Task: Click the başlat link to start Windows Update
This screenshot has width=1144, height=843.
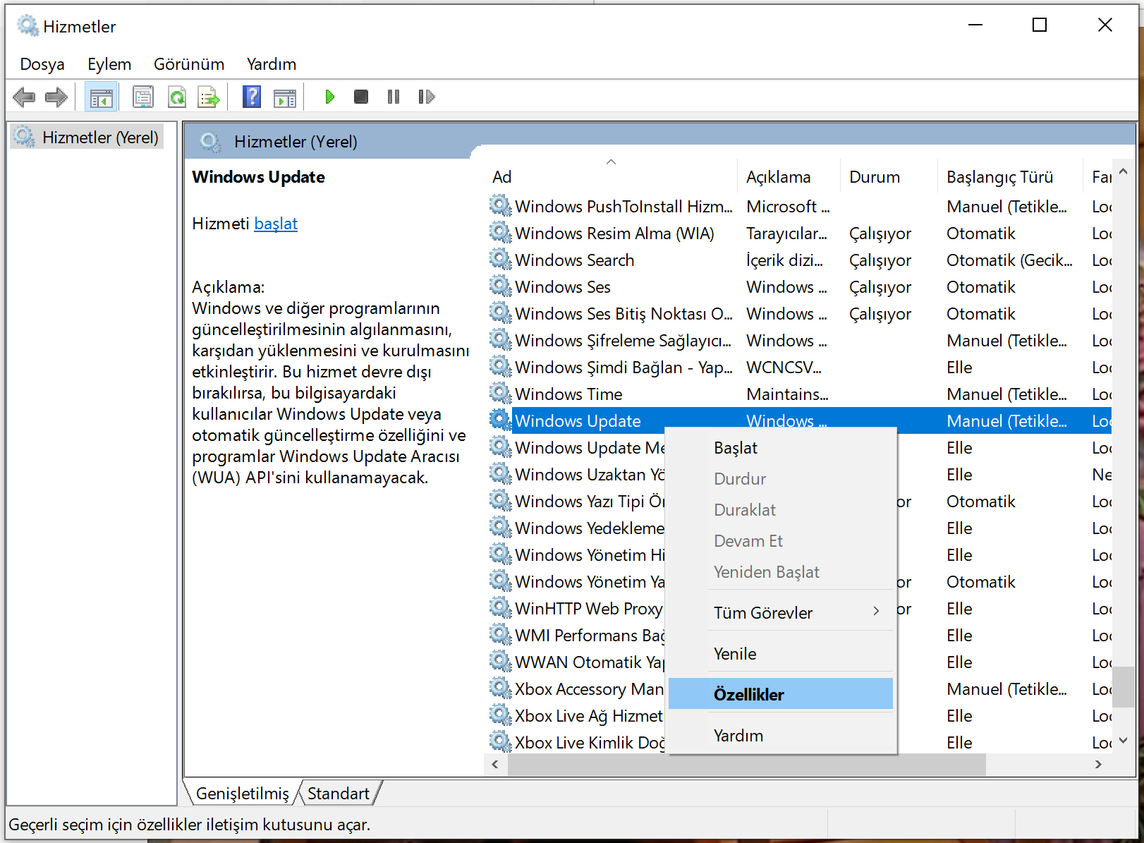Action: tap(275, 224)
